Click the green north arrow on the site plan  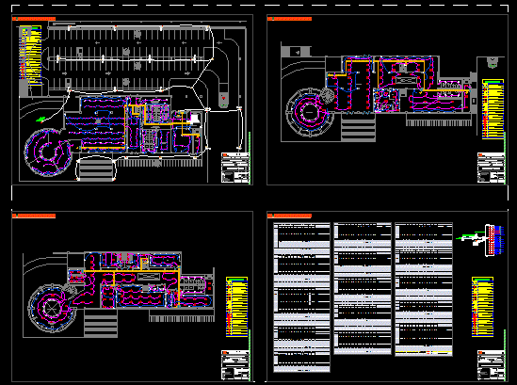click(x=40, y=120)
